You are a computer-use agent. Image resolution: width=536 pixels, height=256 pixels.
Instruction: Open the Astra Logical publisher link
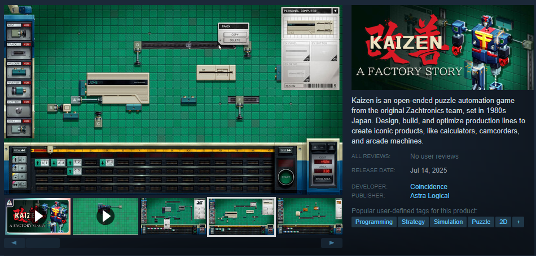(430, 196)
